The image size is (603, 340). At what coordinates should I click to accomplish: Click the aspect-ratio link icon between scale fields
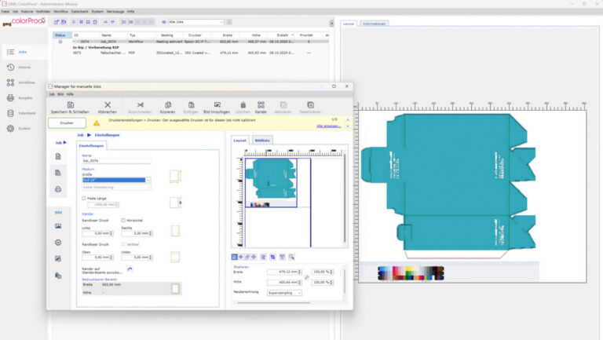coord(306,277)
